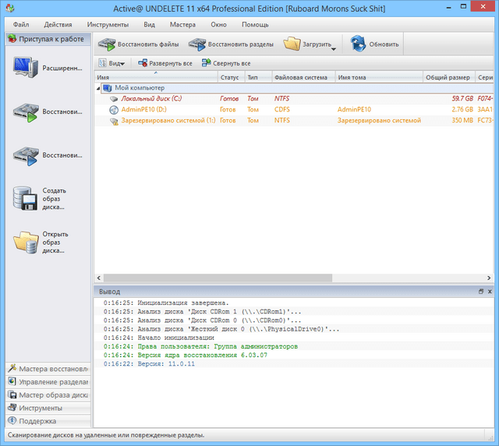Click the Восстановить файлы toolbar icon
The height and width of the screenshot is (446, 499).
[107, 44]
